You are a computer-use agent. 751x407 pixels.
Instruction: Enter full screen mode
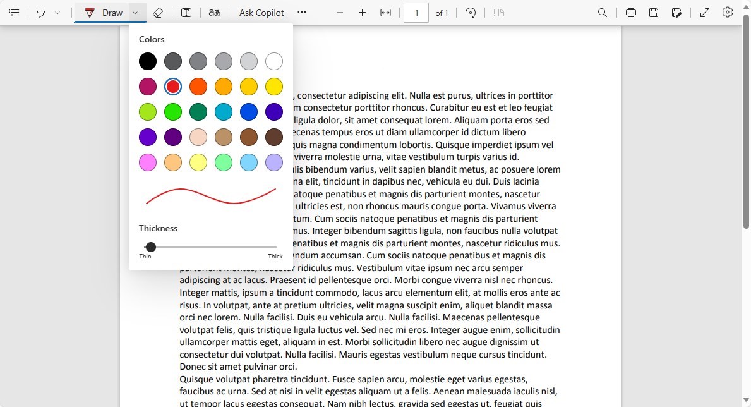704,12
